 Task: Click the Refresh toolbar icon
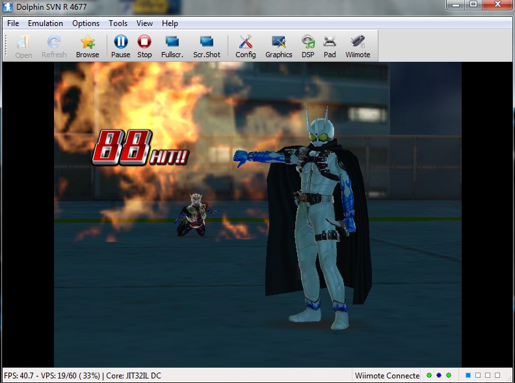coord(54,46)
